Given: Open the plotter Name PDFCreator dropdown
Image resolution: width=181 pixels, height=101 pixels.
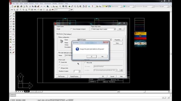Looking at the screenshot, I should click(111, 40).
